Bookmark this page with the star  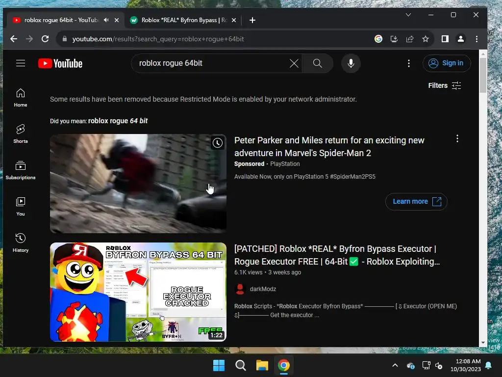(426, 39)
